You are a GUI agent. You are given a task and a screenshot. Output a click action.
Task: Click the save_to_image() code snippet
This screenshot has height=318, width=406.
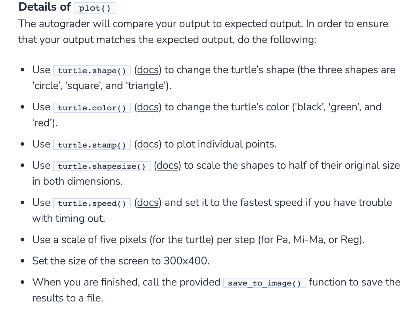coord(264,283)
